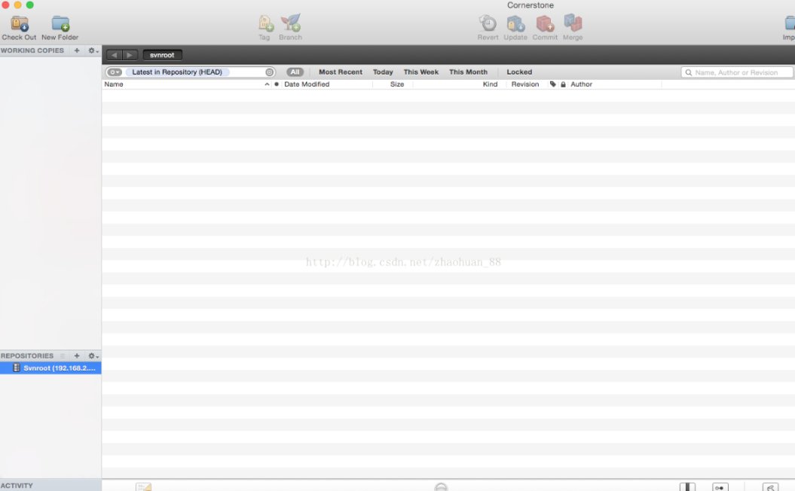This screenshot has width=795, height=491.
Task: Sort by the Name column
Action: [187, 84]
